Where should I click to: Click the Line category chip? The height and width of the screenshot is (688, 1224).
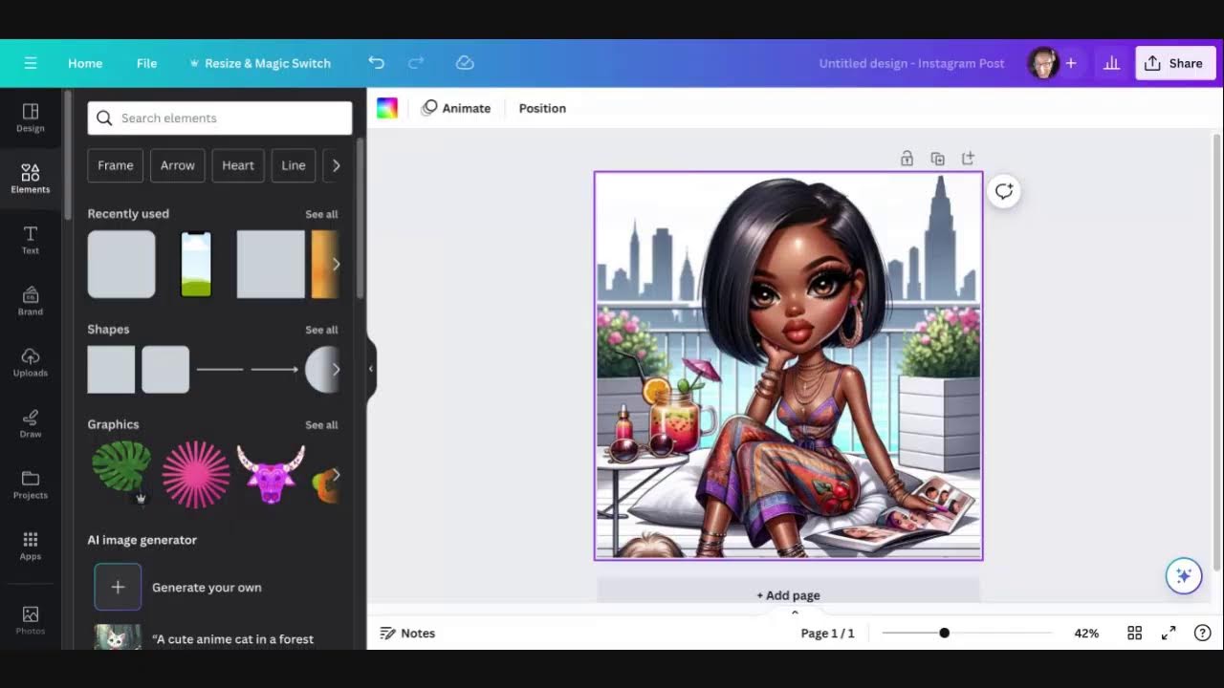point(294,165)
